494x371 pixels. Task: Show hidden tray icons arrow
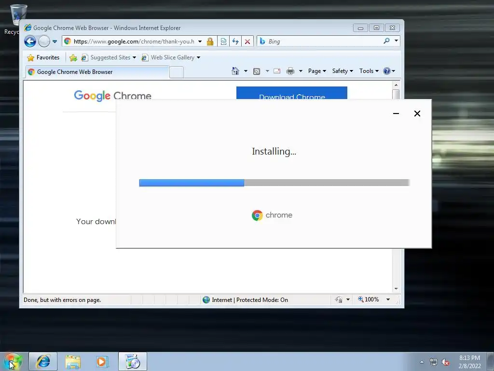[x=422, y=362]
